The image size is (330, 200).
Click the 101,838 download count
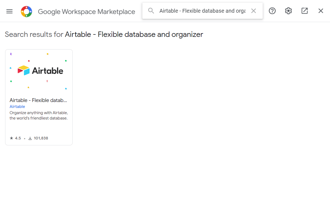tap(41, 138)
